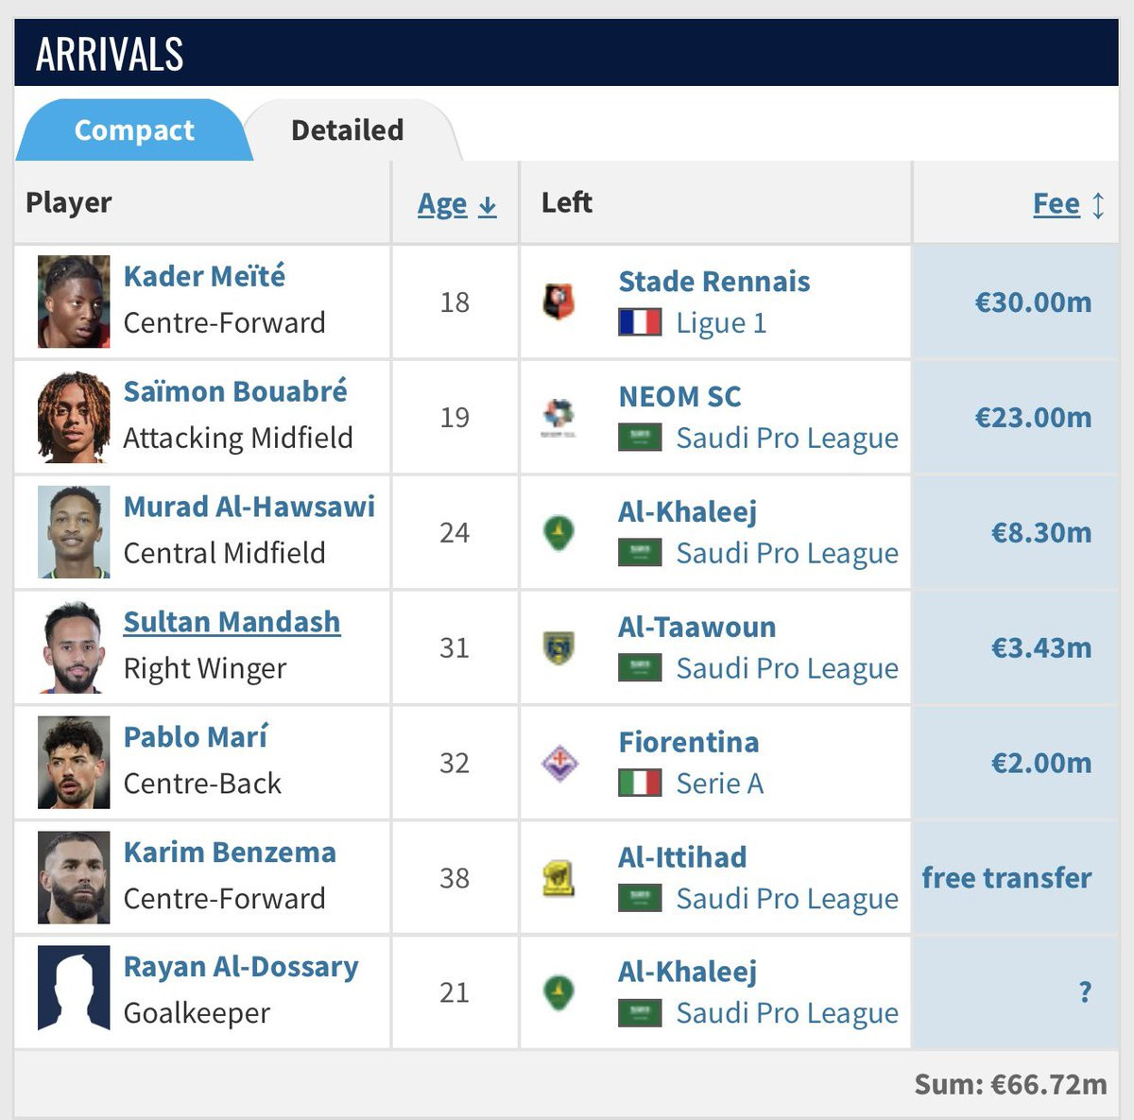Click the Al-Taawoun club crest icon
Image resolution: width=1134 pixels, height=1120 pixels.
558,647
